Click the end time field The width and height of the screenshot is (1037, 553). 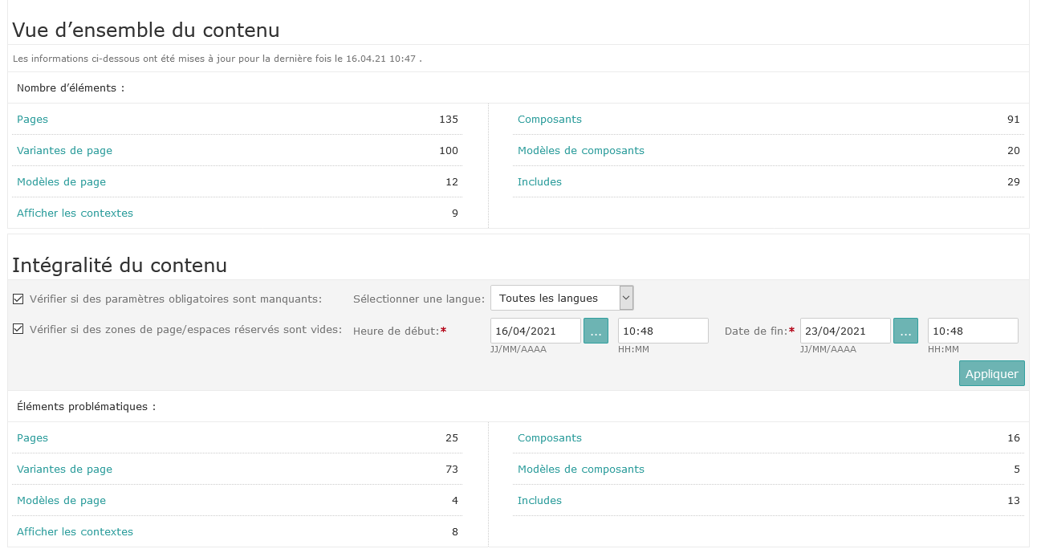pos(972,331)
